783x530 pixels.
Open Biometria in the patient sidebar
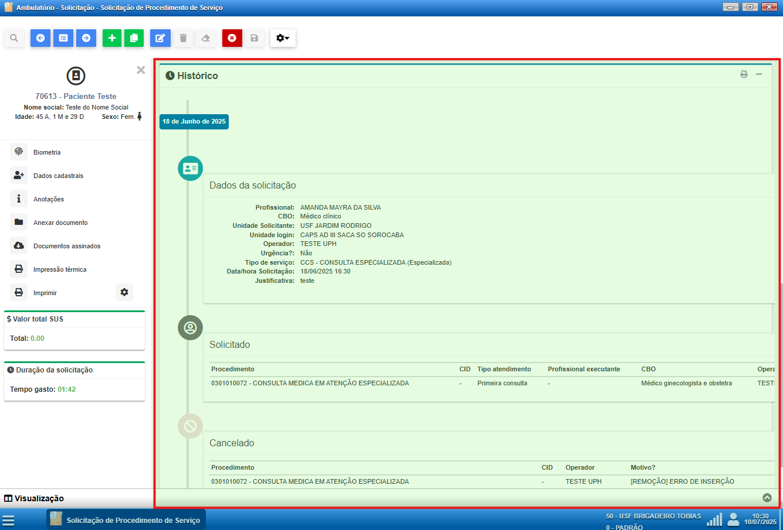[x=47, y=152]
